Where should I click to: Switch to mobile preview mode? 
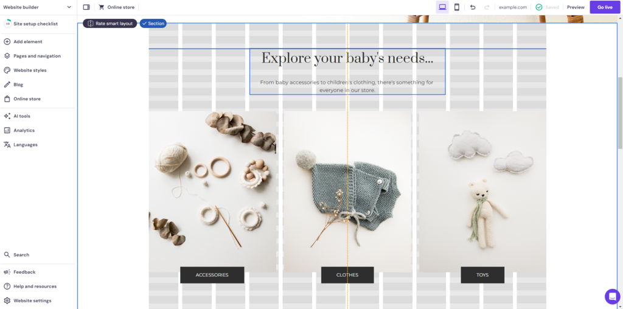tap(457, 7)
